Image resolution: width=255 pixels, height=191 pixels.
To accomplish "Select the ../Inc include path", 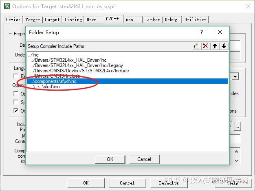I will (127, 55).
